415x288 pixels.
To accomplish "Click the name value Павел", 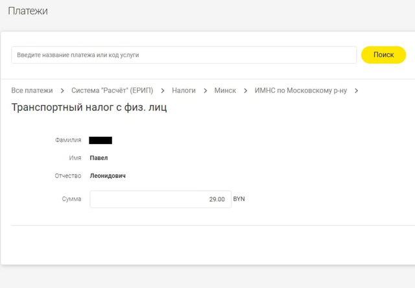I will click(99, 158).
